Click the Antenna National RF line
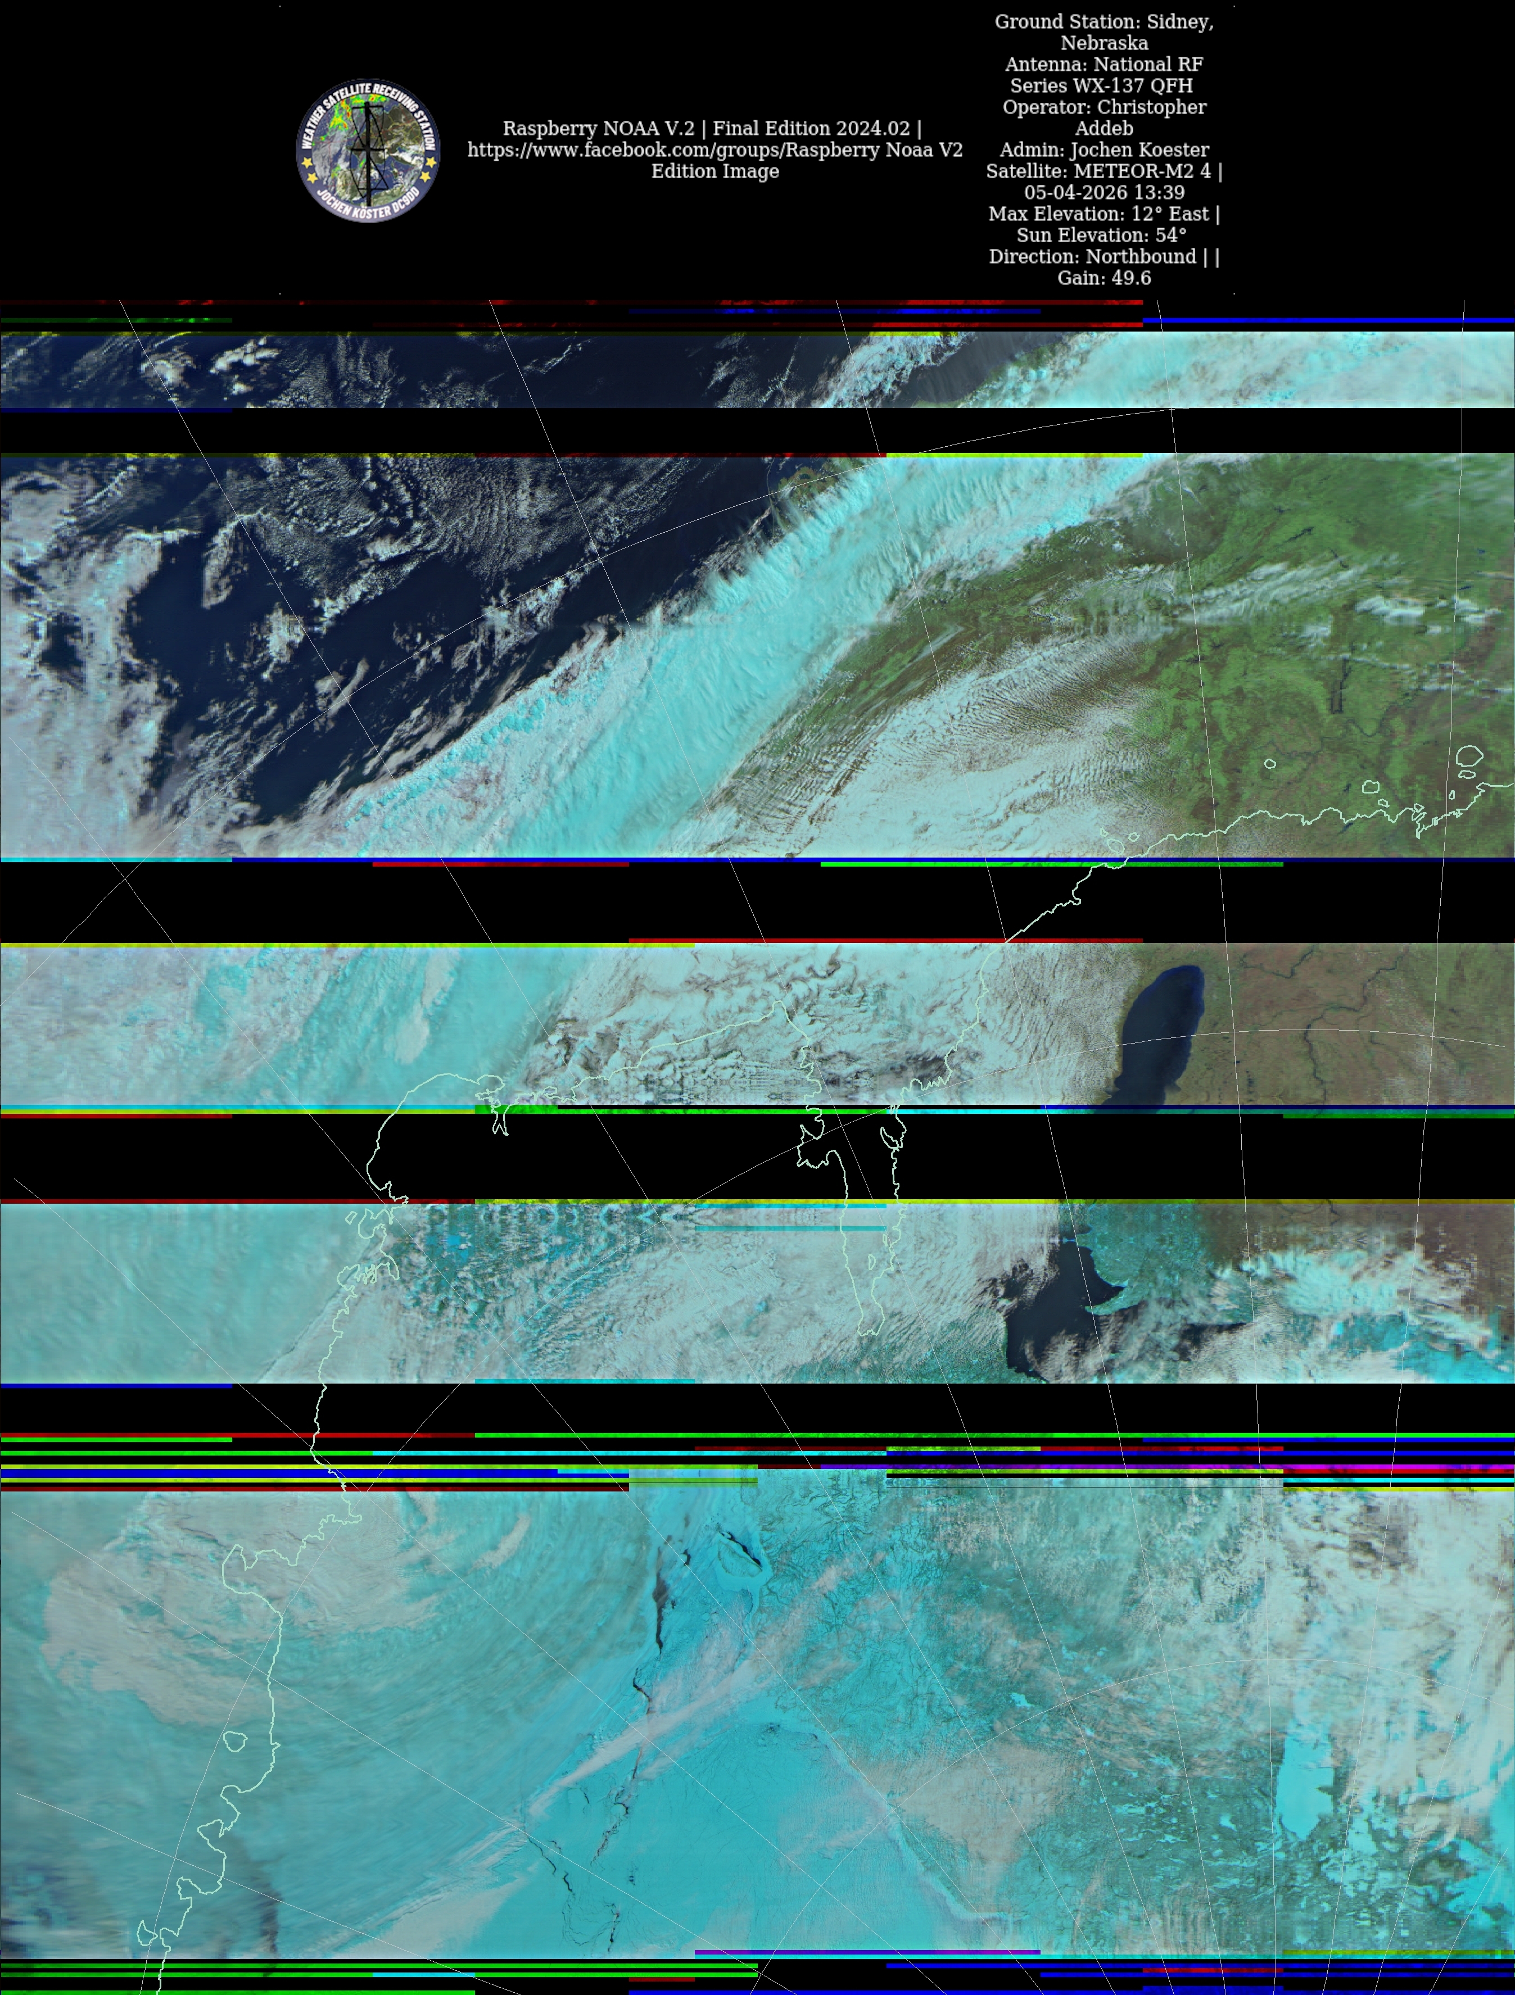 pyautogui.click(x=1104, y=65)
